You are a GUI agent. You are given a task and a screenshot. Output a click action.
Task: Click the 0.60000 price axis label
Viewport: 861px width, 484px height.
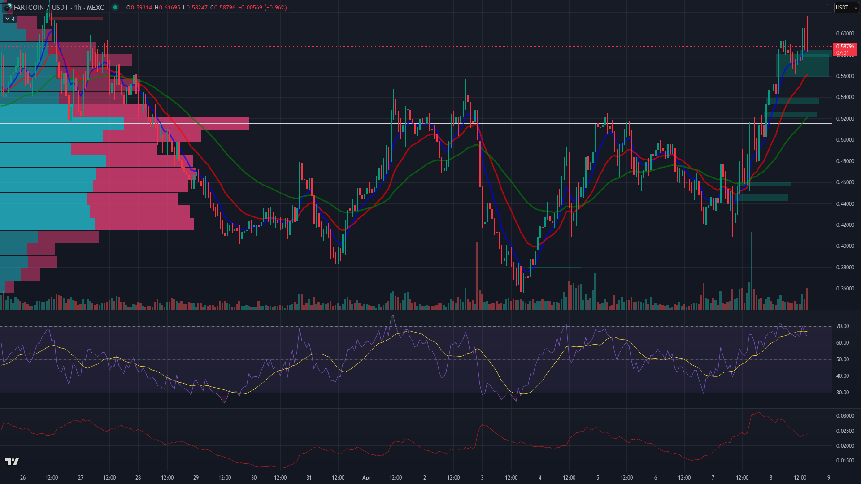tap(845, 34)
